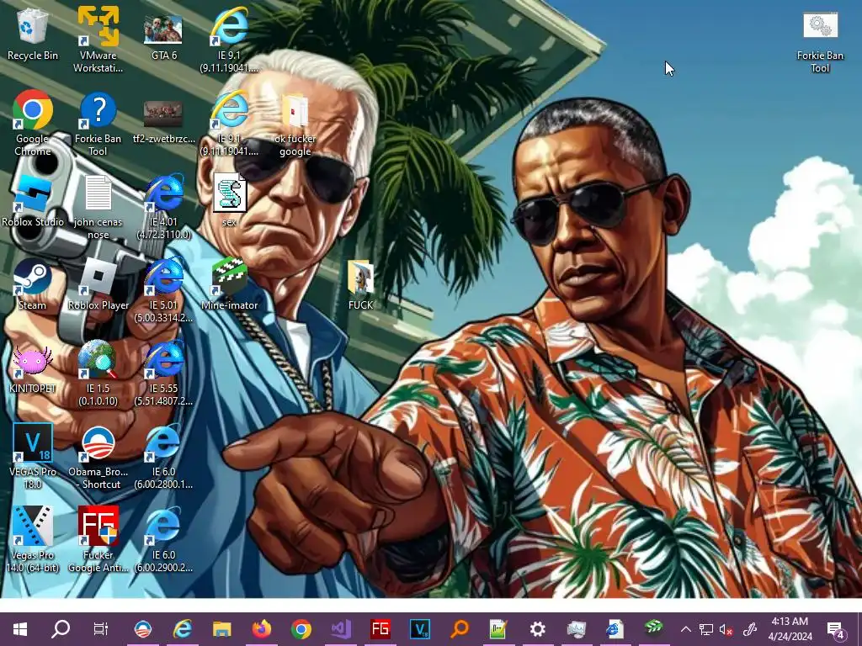862x646 pixels.
Task: Launch VMware Workstation from the desktop
Action: (x=98, y=40)
